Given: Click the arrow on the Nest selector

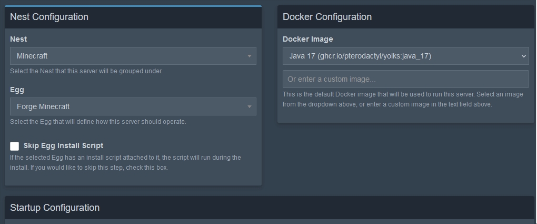Looking at the screenshot, I should (x=249, y=56).
